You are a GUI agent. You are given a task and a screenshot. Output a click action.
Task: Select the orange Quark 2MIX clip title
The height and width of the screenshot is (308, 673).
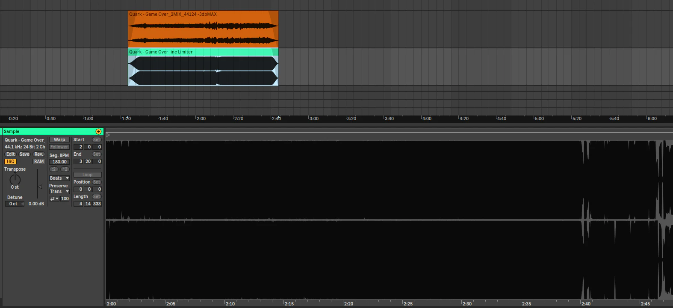point(173,14)
